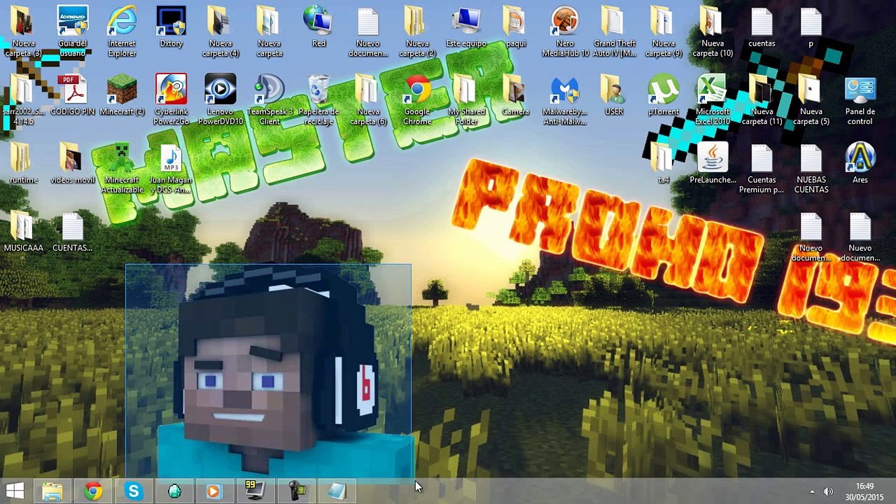The image size is (896, 504).
Task: Select the µTorrent desktop shortcut
Action: click(664, 95)
